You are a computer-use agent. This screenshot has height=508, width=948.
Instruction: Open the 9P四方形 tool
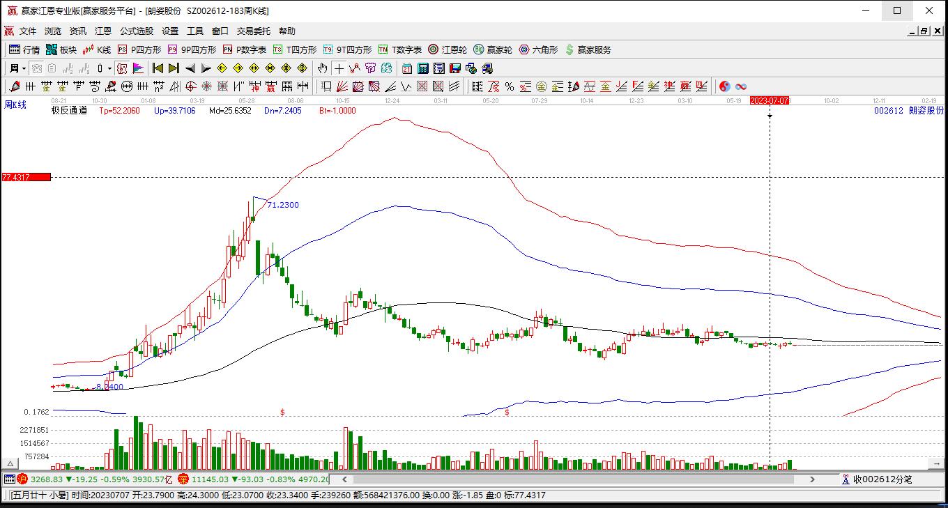(192, 49)
